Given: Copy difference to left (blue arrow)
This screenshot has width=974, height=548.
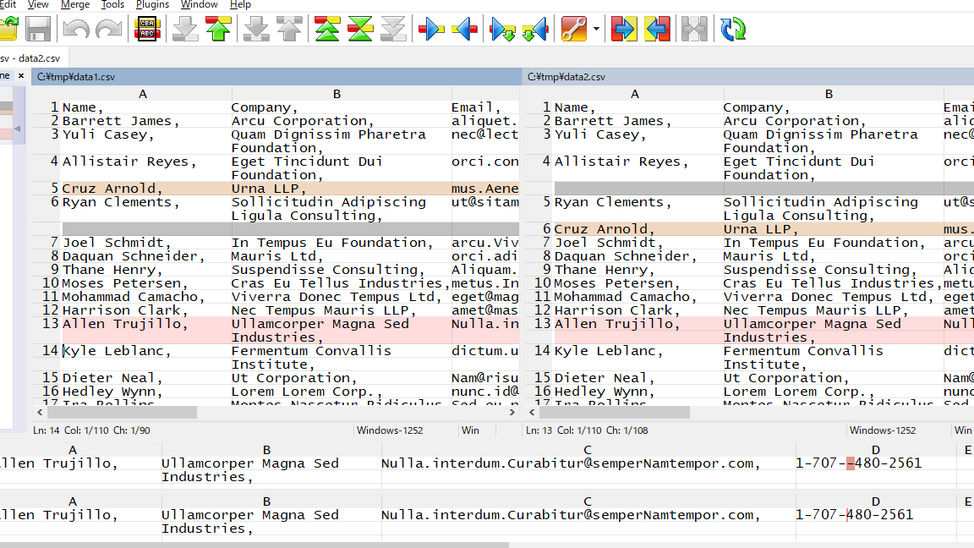Looking at the screenshot, I should [465, 30].
